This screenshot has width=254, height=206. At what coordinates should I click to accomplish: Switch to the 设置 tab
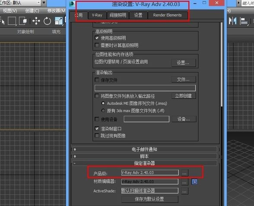[138, 15]
